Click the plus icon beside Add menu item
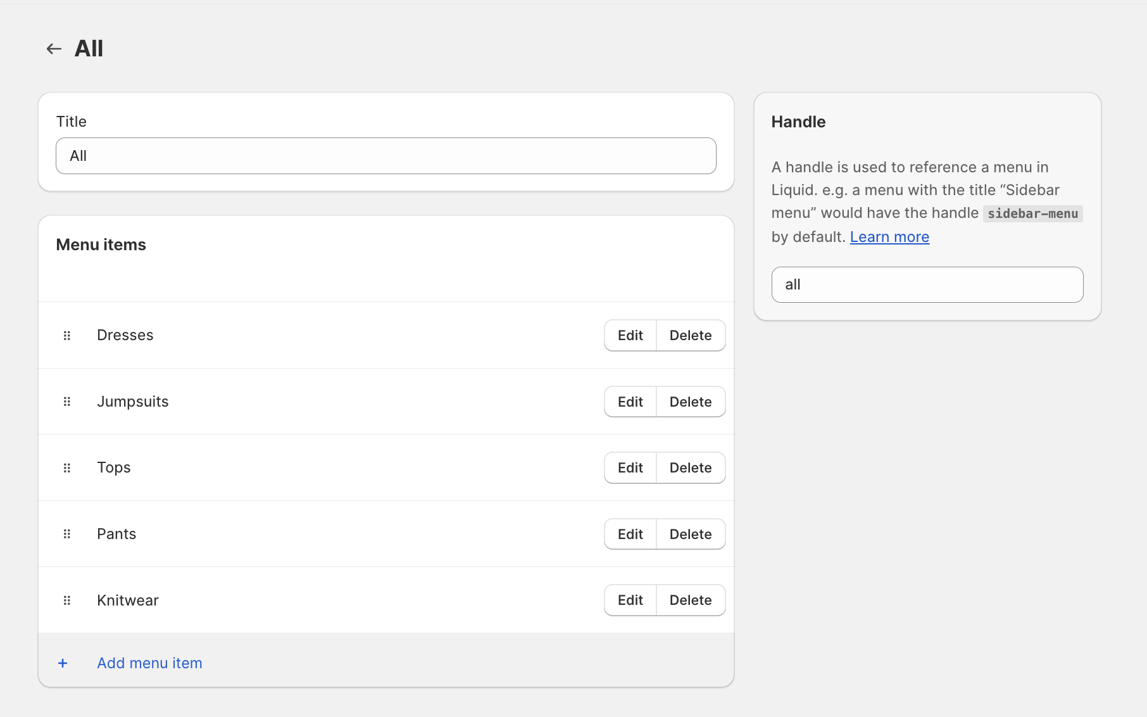The image size is (1147, 717). [x=62, y=663]
